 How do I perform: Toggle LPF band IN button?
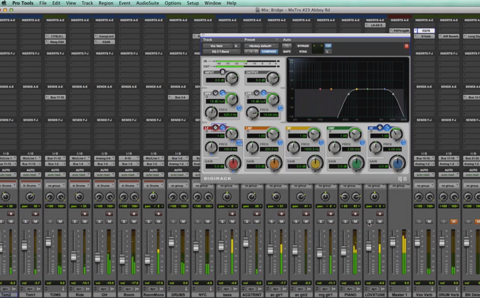(x=280, y=108)
